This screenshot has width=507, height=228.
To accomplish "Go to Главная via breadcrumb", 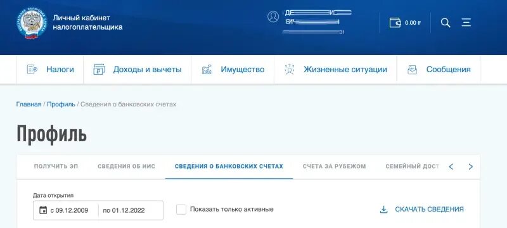I will (29, 104).
